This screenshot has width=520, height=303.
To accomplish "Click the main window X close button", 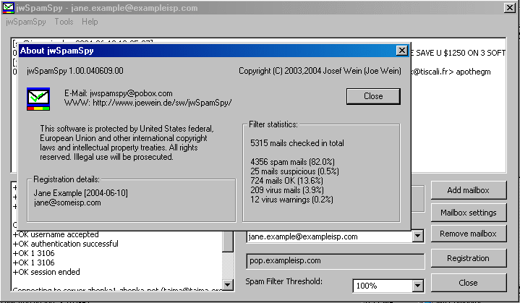I will [x=509, y=8].
